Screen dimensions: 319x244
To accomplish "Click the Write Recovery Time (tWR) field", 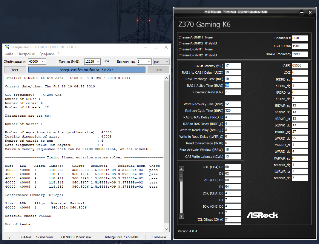I will 233,104.
